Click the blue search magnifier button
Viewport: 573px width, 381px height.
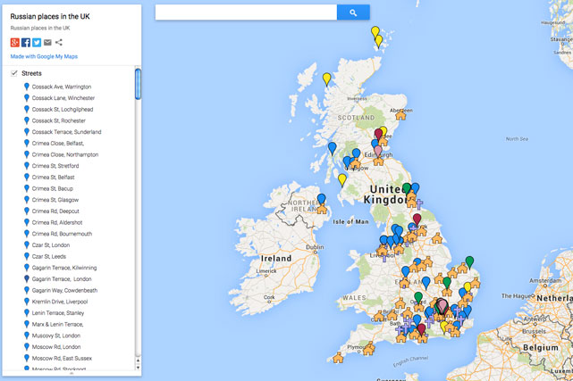click(x=353, y=12)
